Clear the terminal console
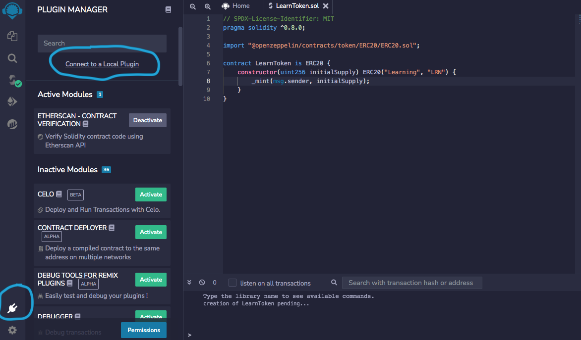The image size is (581, 340). [x=202, y=282]
